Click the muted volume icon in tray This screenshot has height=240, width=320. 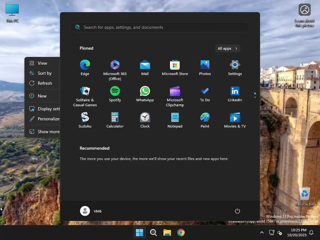pyautogui.click(x=280, y=232)
